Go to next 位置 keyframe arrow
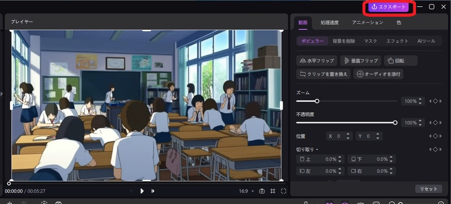Screen dimensions: 451x204 point(440,136)
